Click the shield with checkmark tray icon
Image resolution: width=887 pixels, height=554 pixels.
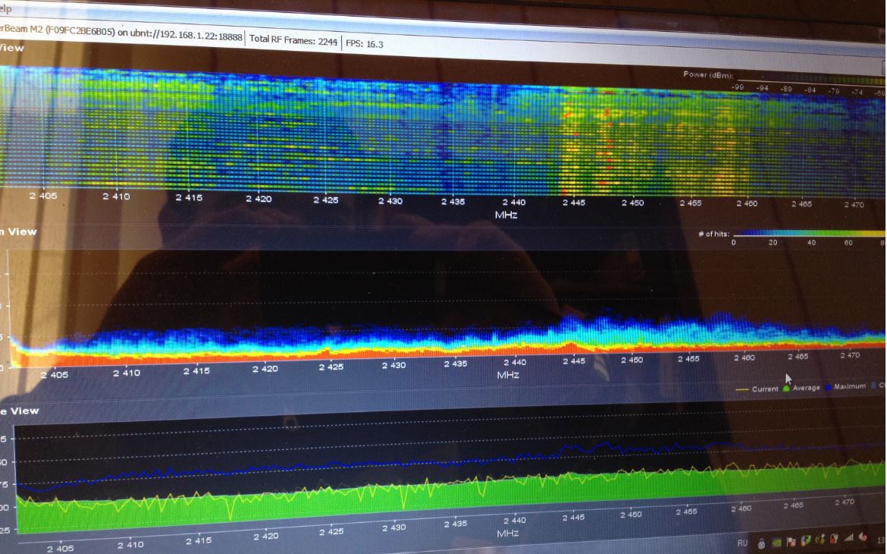(806, 542)
